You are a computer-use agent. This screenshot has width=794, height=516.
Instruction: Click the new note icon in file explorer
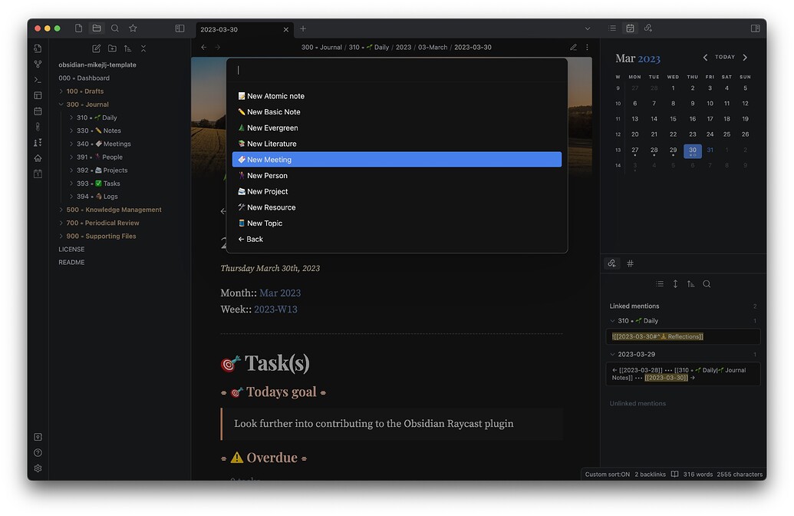click(x=97, y=48)
